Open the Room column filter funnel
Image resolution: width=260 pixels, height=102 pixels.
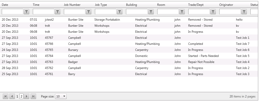point(182,12)
